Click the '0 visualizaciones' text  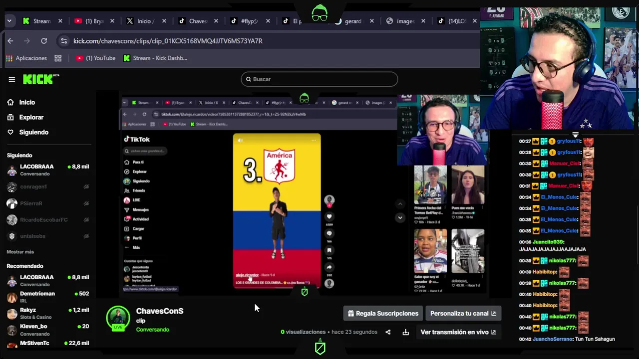[x=303, y=332]
